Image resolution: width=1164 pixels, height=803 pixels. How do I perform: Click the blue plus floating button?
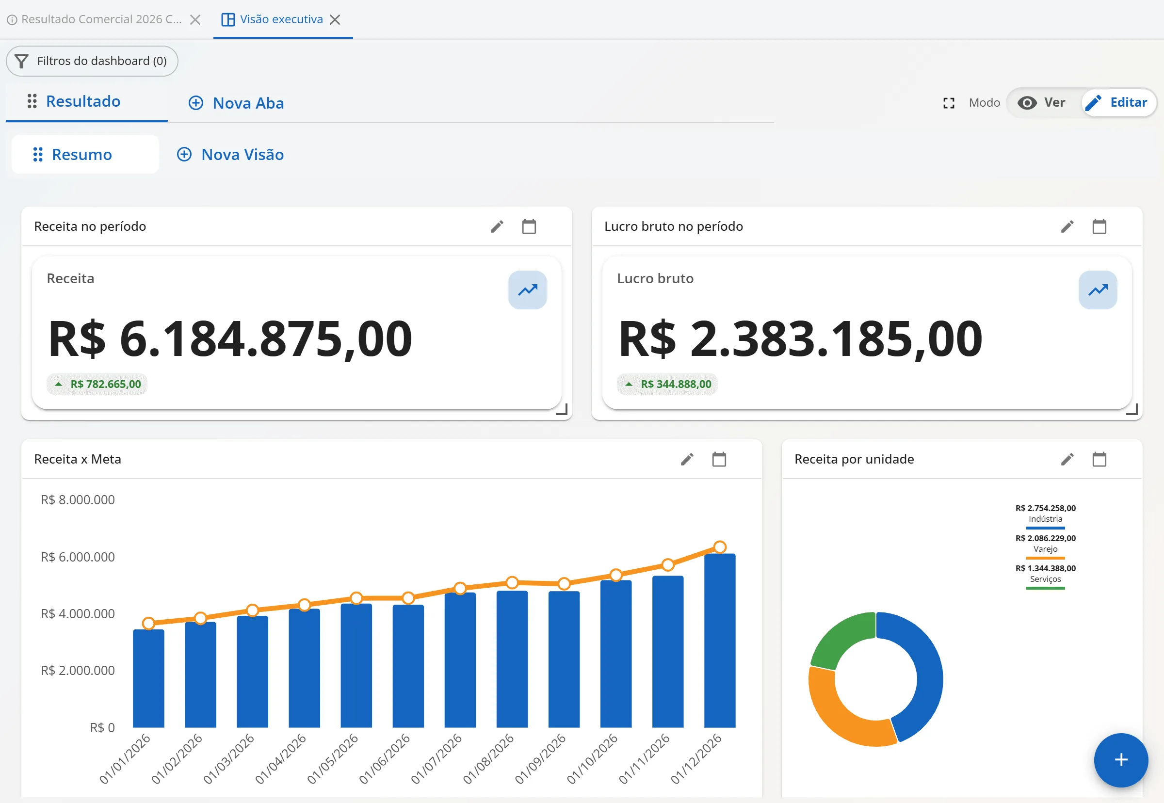click(x=1121, y=760)
